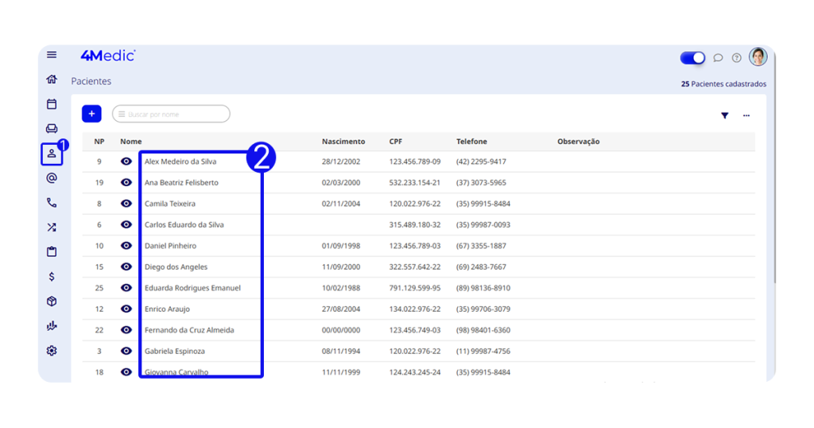Sort by the Nascimento column header
The image size is (814, 428).
pyautogui.click(x=343, y=142)
